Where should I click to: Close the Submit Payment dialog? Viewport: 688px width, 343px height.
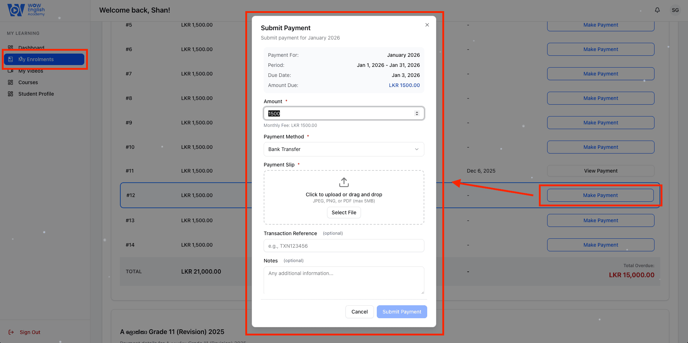click(427, 25)
